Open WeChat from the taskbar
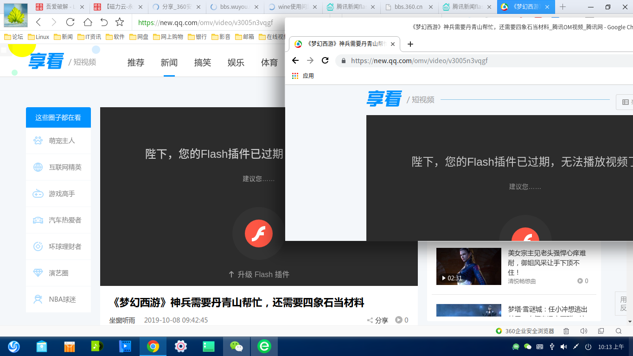The image size is (633, 356). (x=237, y=346)
